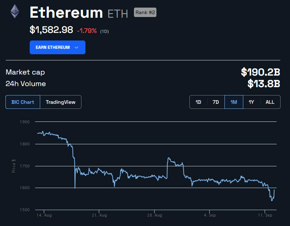Click the ETH ticker symbol
The image size is (290, 226).
[x=118, y=14]
